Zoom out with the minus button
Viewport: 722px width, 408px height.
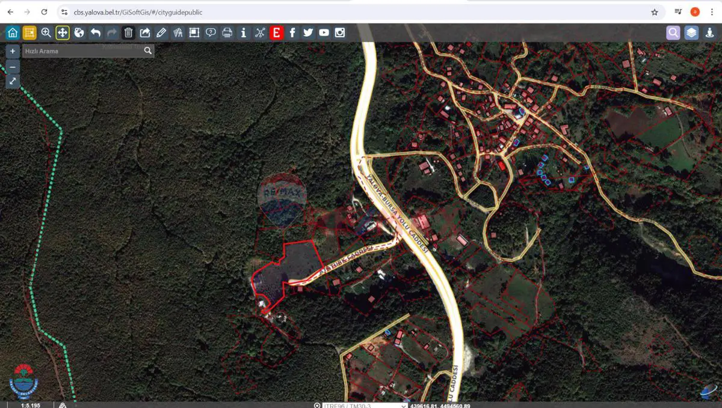tap(13, 67)
